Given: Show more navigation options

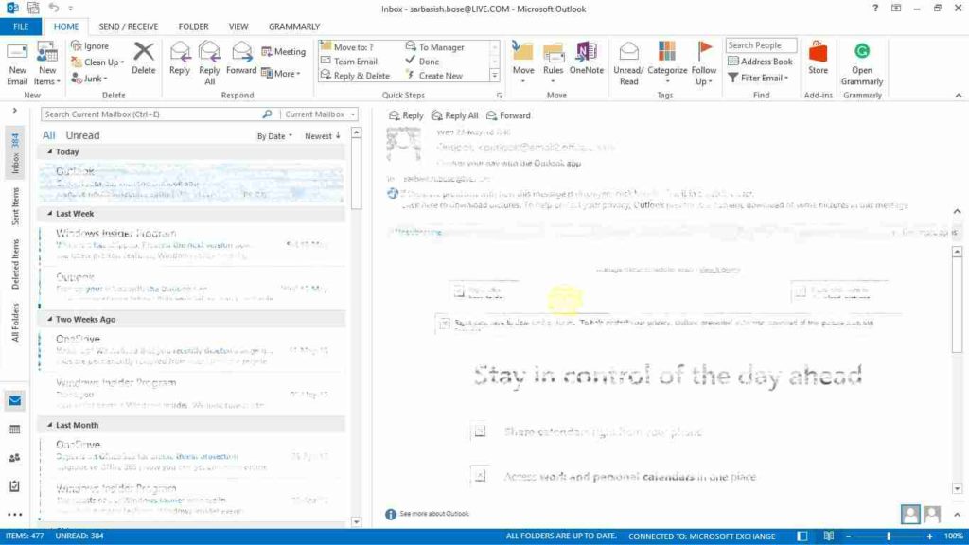Looking at the screenshot, I should pos(15,514).
